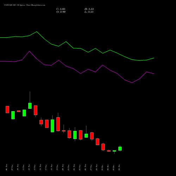Click the 03 Dec date label
The width and height of the screenshot is (176, 176).
pos(113,167)
